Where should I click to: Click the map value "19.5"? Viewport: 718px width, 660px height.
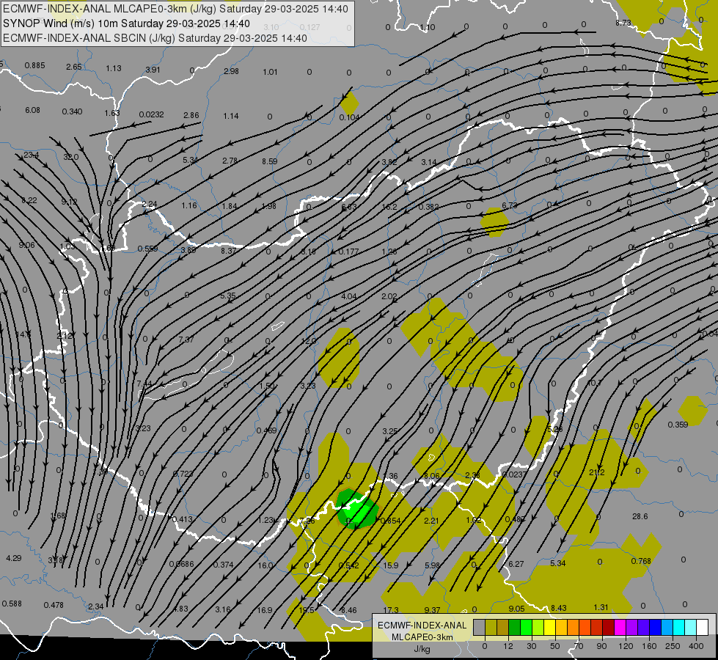pos(307,610)
